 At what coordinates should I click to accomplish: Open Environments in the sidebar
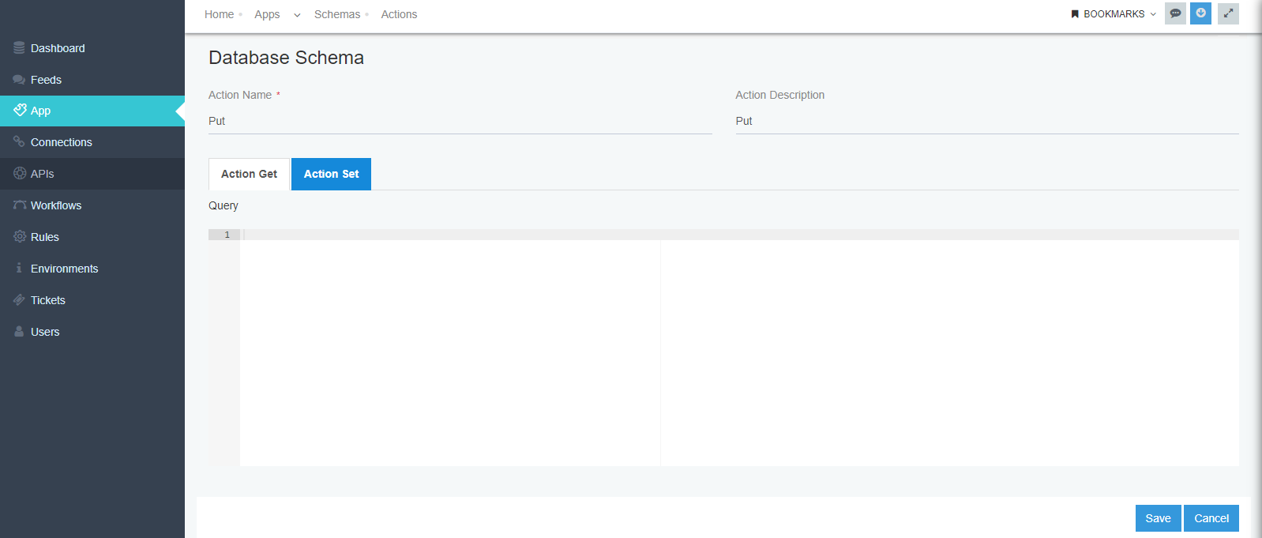(92, 269)
